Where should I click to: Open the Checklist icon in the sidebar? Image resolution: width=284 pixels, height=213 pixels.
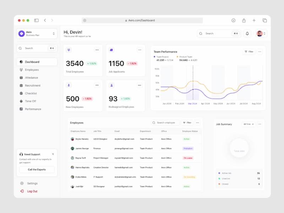pyautogui.click(x=22, y=93)
